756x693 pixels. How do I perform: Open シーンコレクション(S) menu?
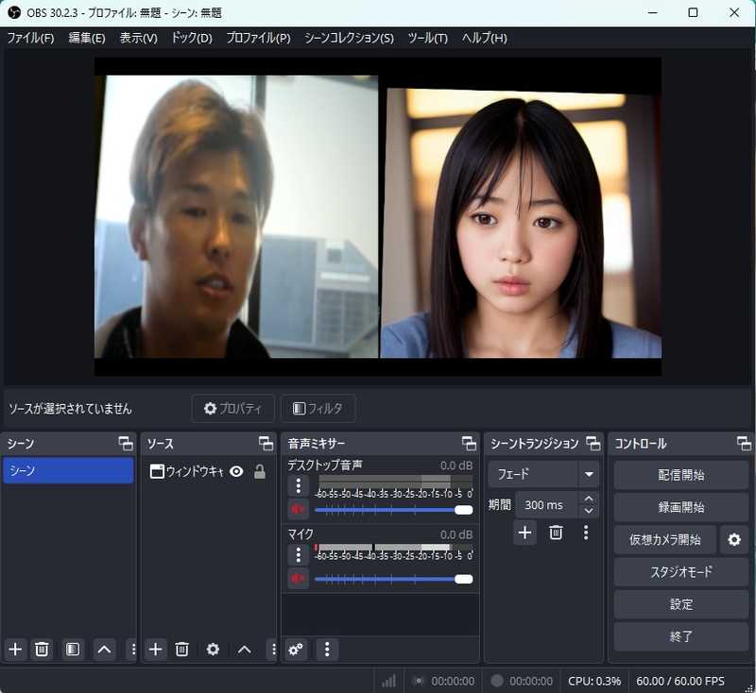[x=349, y=38]
